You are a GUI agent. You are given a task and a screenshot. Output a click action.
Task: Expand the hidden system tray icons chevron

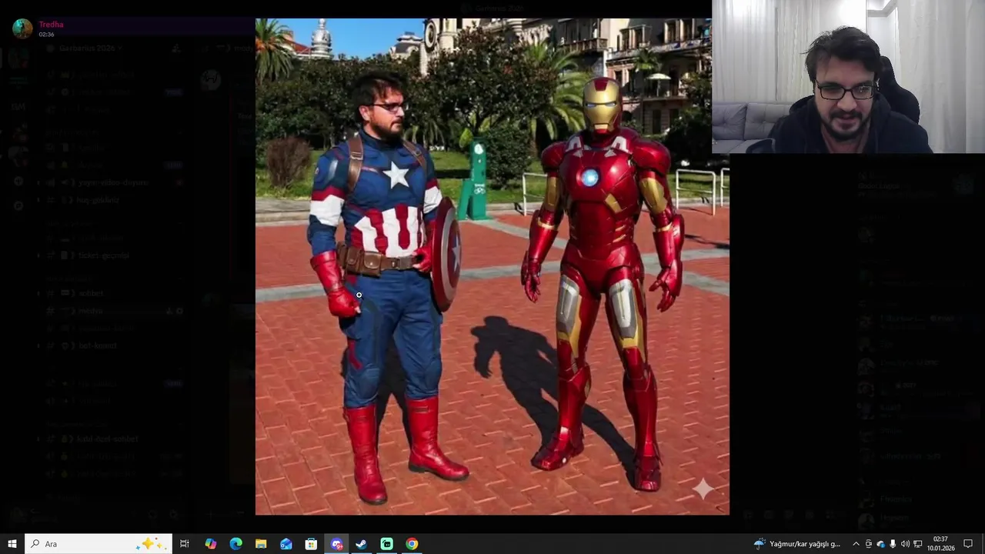[x=856, y=544]
